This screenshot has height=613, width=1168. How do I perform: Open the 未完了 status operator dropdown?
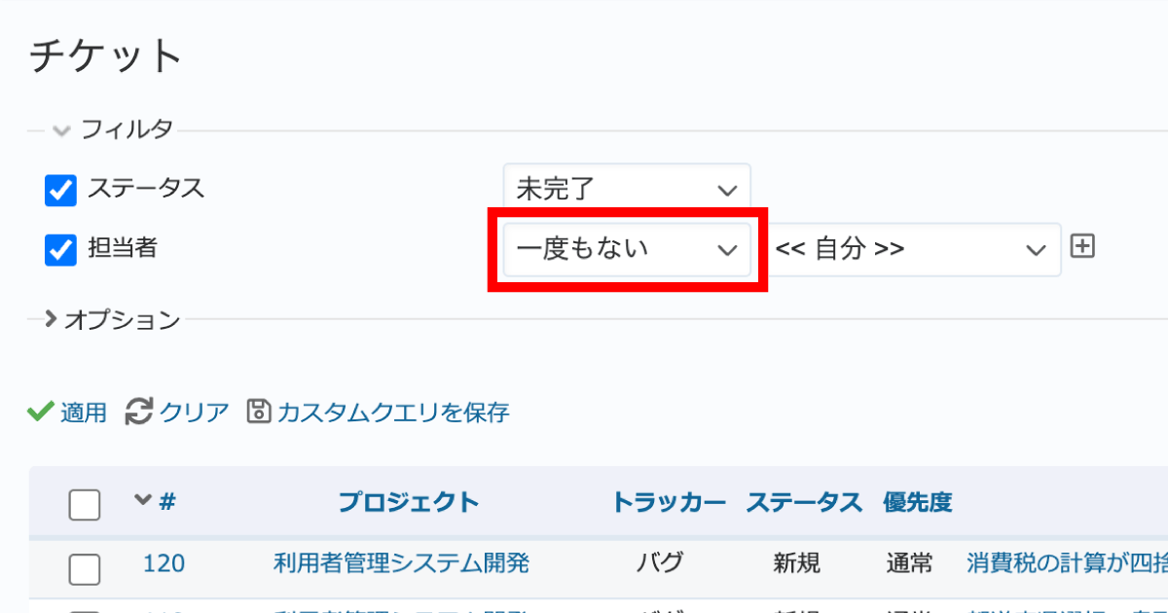pyautogui.click(x=627, y=189)
